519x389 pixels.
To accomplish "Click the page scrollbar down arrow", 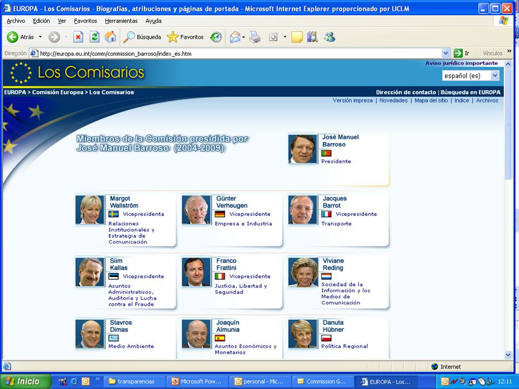I will click(x=508, y=355).
